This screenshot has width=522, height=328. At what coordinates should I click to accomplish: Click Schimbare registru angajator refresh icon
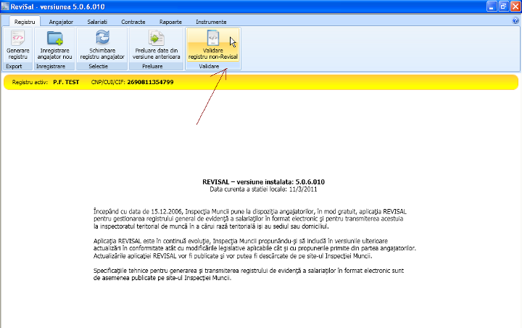(x=102, y=37)
